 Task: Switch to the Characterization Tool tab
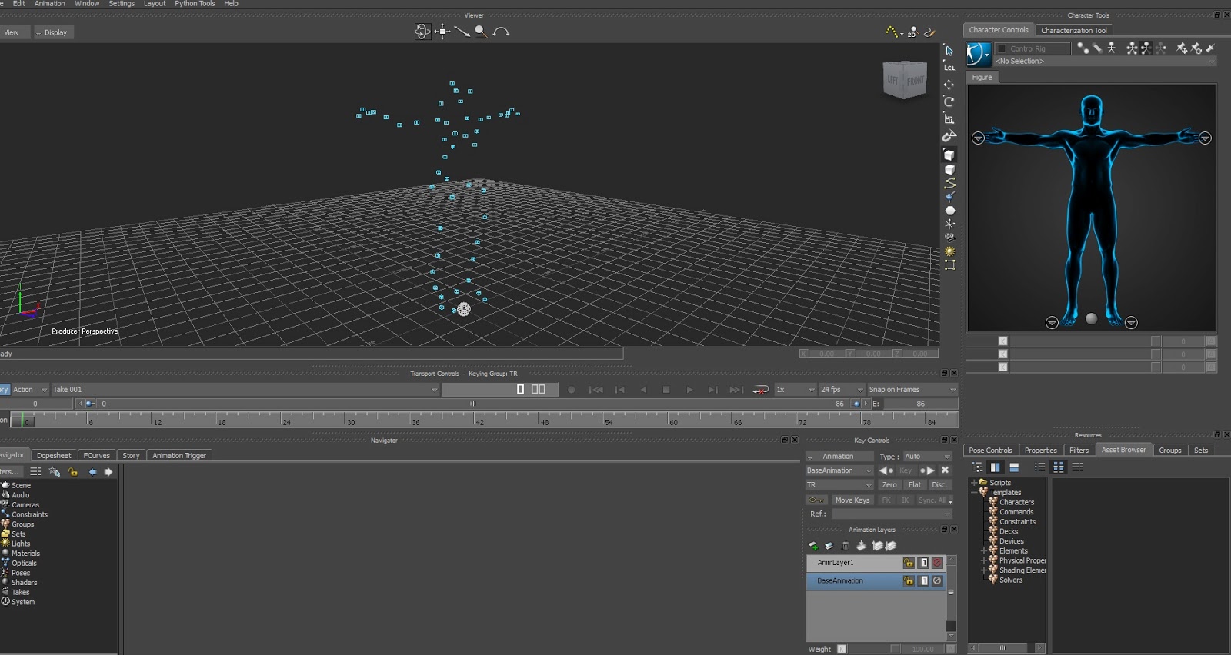[x=1074, y=30]
